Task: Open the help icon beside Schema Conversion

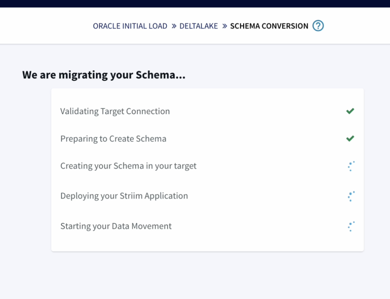Action: [318, 26]
